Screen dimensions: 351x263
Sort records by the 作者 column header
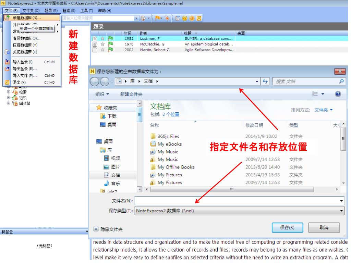[x=159, y=33]
